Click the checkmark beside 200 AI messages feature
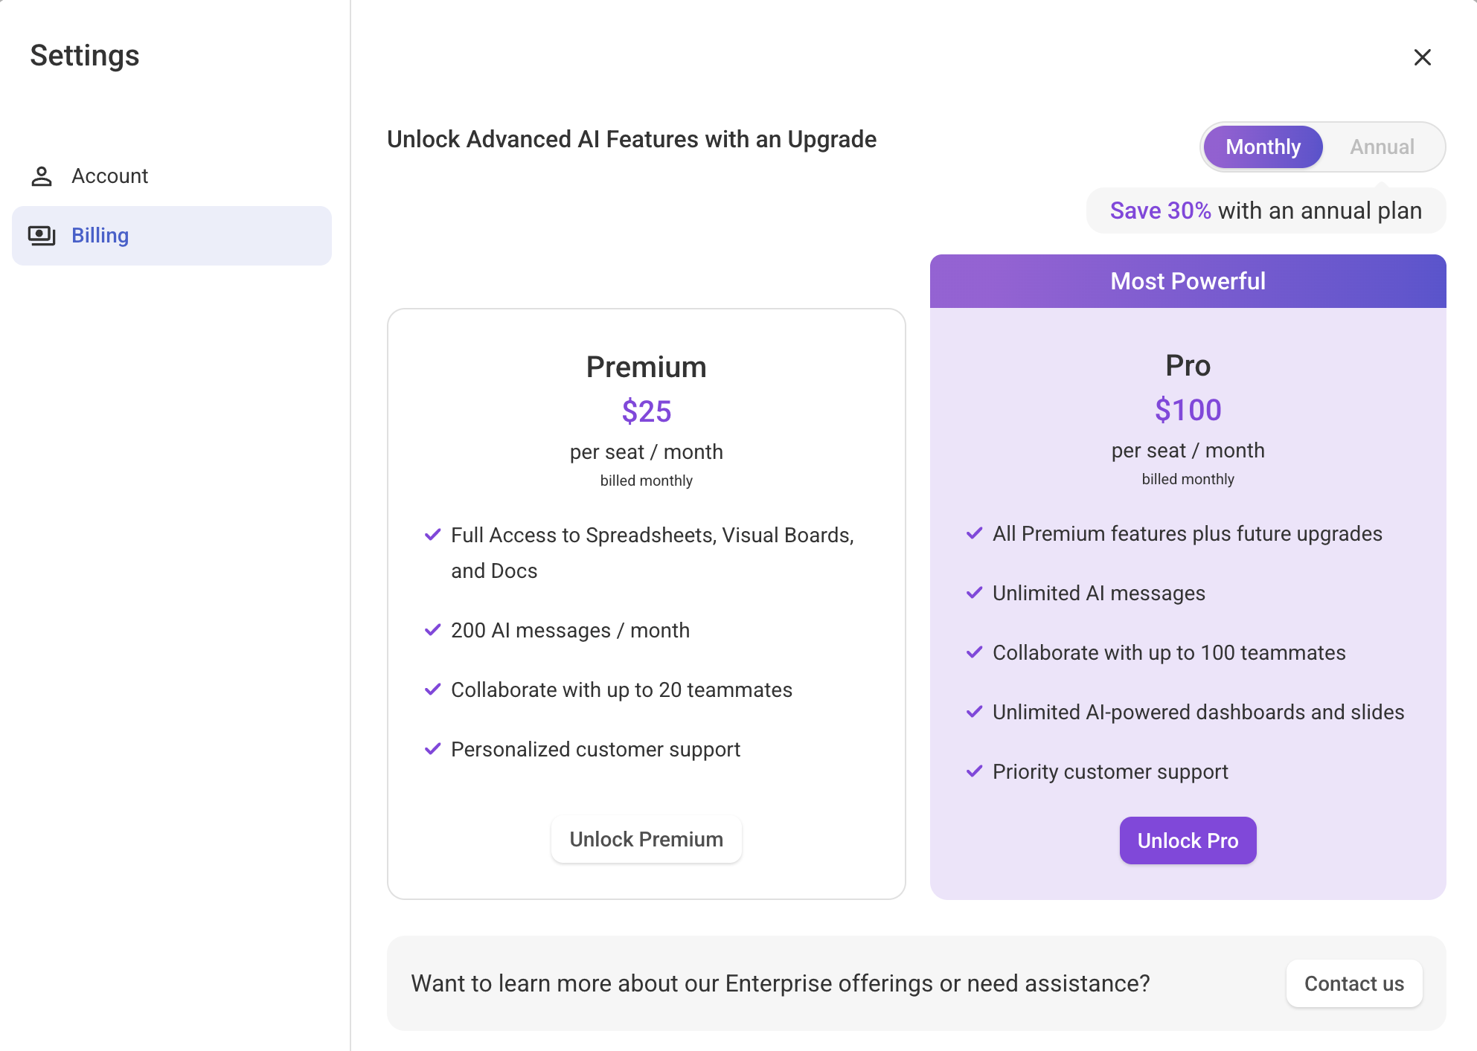The width and height of the screenshot is (1477, 1051). 433,630
